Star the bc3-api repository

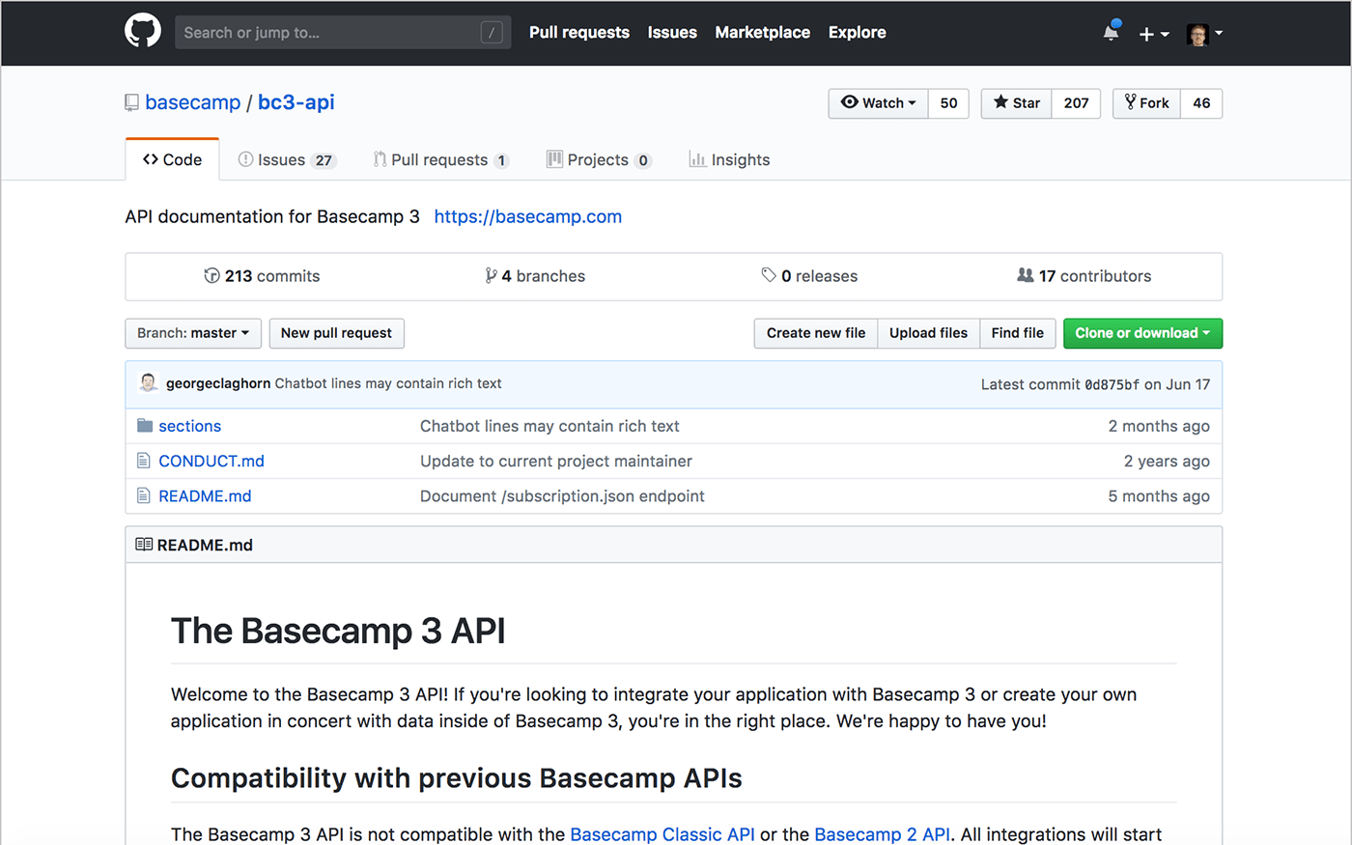(1016, 103)
